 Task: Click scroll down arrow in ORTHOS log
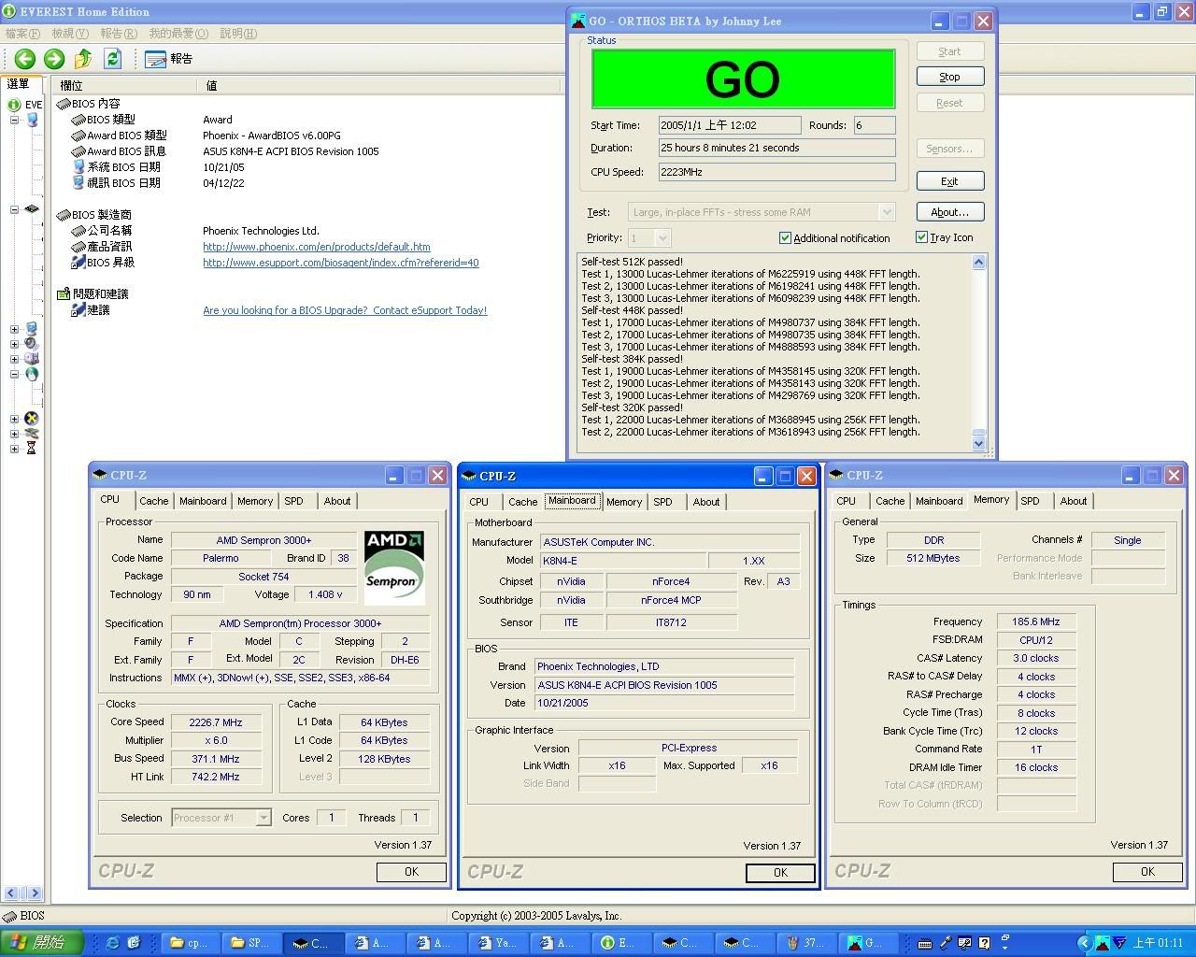979,443
